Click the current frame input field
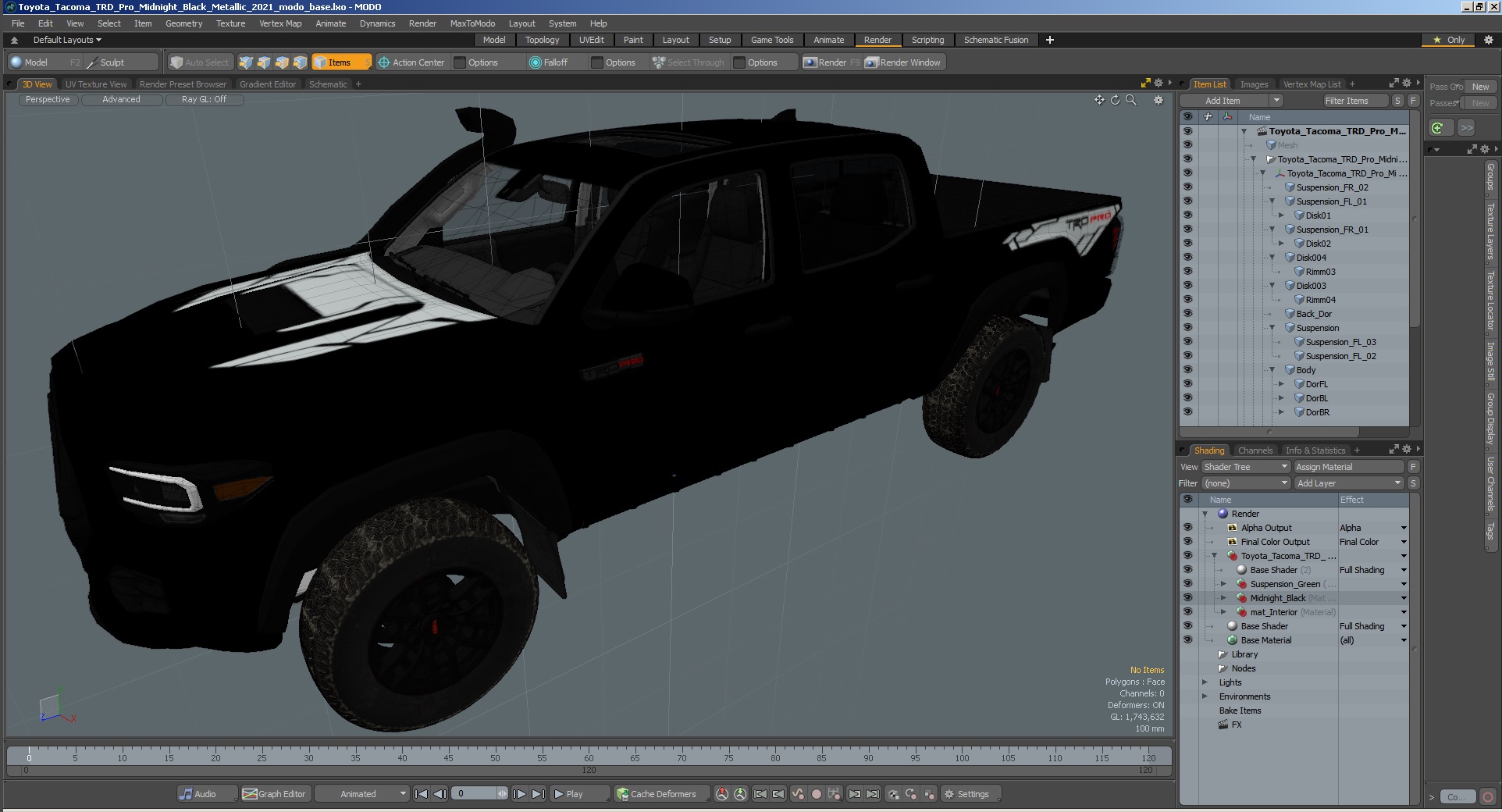This screenshot has width=1502, height=812. click(x=475, y=794)
